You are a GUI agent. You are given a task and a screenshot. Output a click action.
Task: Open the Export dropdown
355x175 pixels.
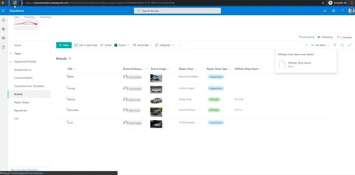click(122, 45)
